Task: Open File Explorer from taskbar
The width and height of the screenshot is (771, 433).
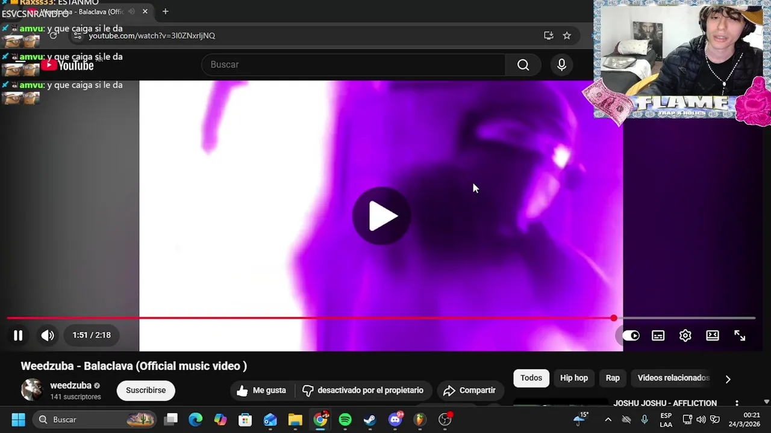Action: (x=295, y=419)
